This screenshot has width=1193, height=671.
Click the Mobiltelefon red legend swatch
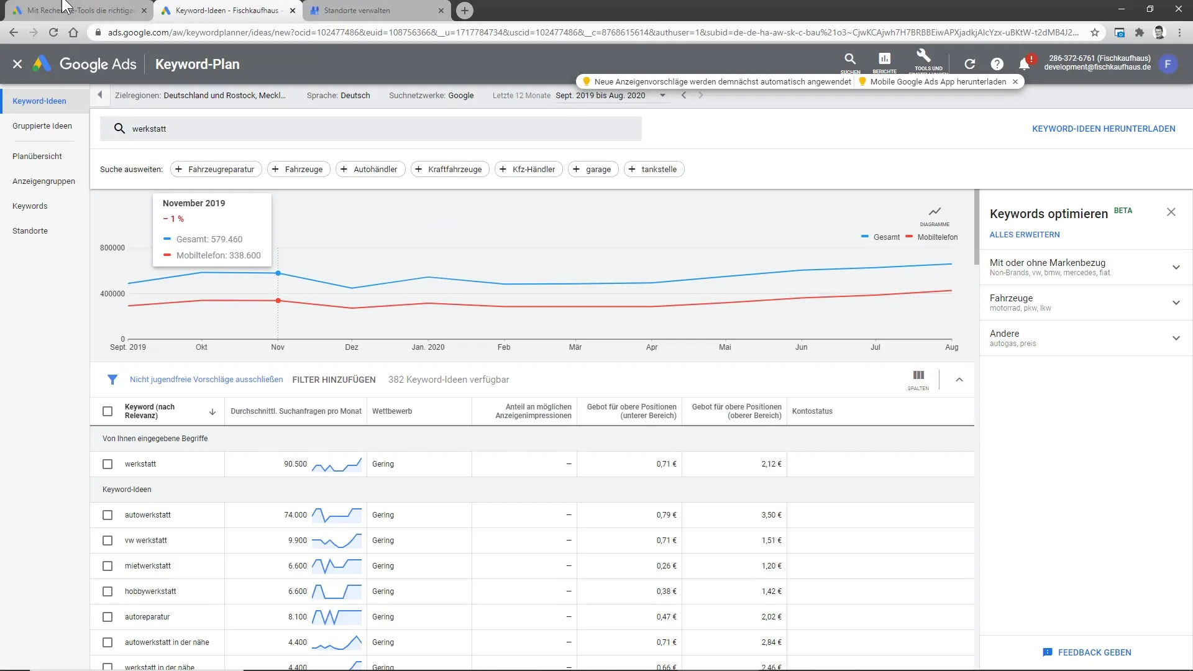pos(909,237)
